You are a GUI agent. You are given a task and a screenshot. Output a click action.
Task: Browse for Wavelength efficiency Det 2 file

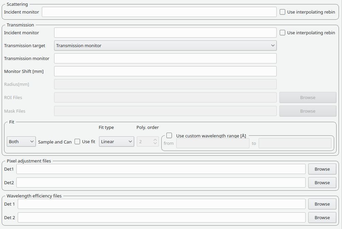point(322,217)
